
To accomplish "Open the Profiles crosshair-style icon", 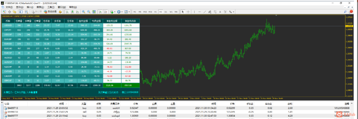I will coord(10,12).
